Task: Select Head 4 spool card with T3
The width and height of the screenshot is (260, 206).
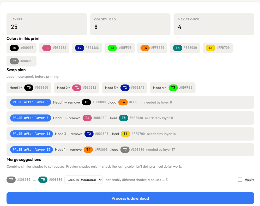Action: tap(173, 88)
